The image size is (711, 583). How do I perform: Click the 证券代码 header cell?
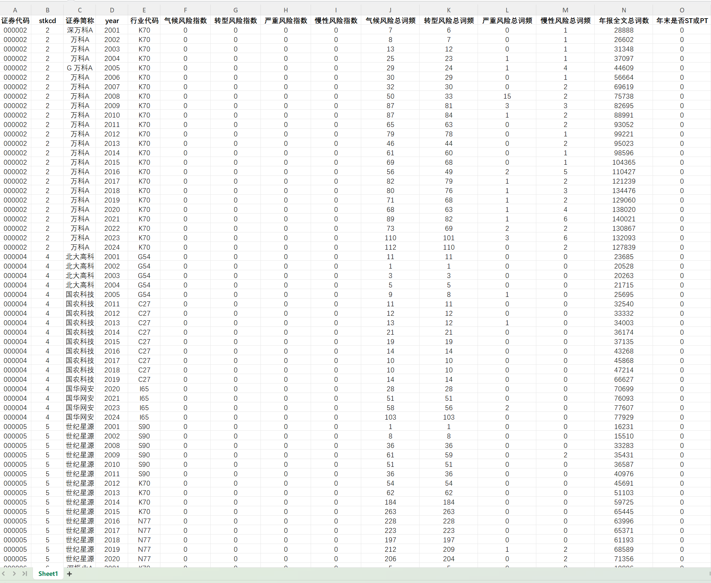coord(15,21)
